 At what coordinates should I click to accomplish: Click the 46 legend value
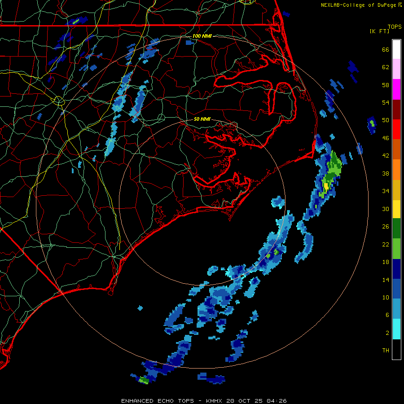pos(386,138)
